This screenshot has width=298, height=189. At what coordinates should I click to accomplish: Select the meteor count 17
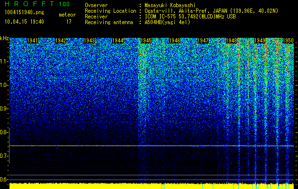[x=69, y=22]
